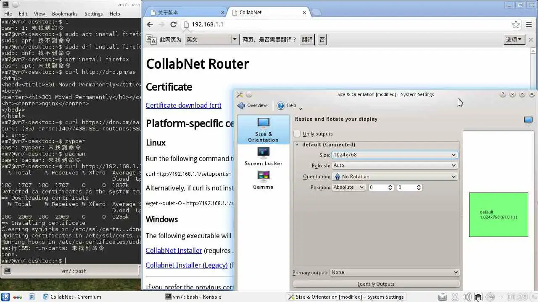The height and width of the screenshot is (302, 538).
Task: Click the show desktop icon in taskbar
Action: (32, 297)
